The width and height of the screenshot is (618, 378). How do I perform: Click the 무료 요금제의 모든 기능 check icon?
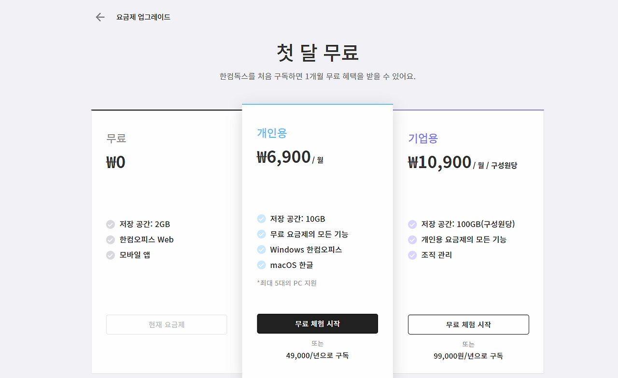[261, 234]
